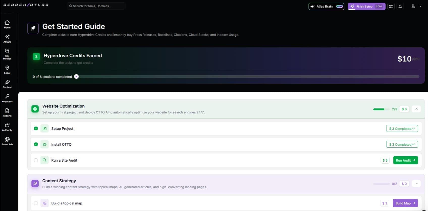Click the Run a Site Audit magnifier icon

[x=45, y=160]
